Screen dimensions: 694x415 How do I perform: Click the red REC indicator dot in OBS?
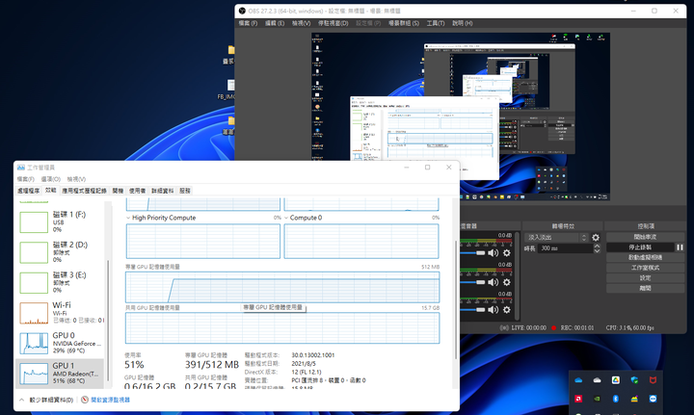pos(553,328)
